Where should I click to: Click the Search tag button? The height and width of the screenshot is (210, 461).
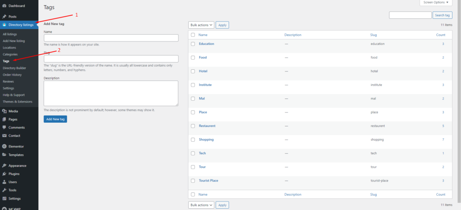(x=443, y=15)
